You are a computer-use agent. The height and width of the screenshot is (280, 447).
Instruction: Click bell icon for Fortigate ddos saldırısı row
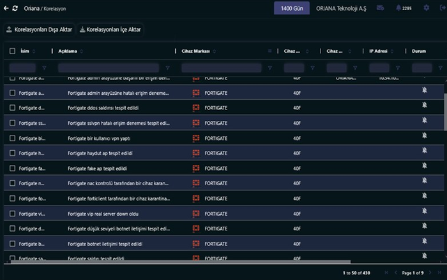(x=425, y=105)
